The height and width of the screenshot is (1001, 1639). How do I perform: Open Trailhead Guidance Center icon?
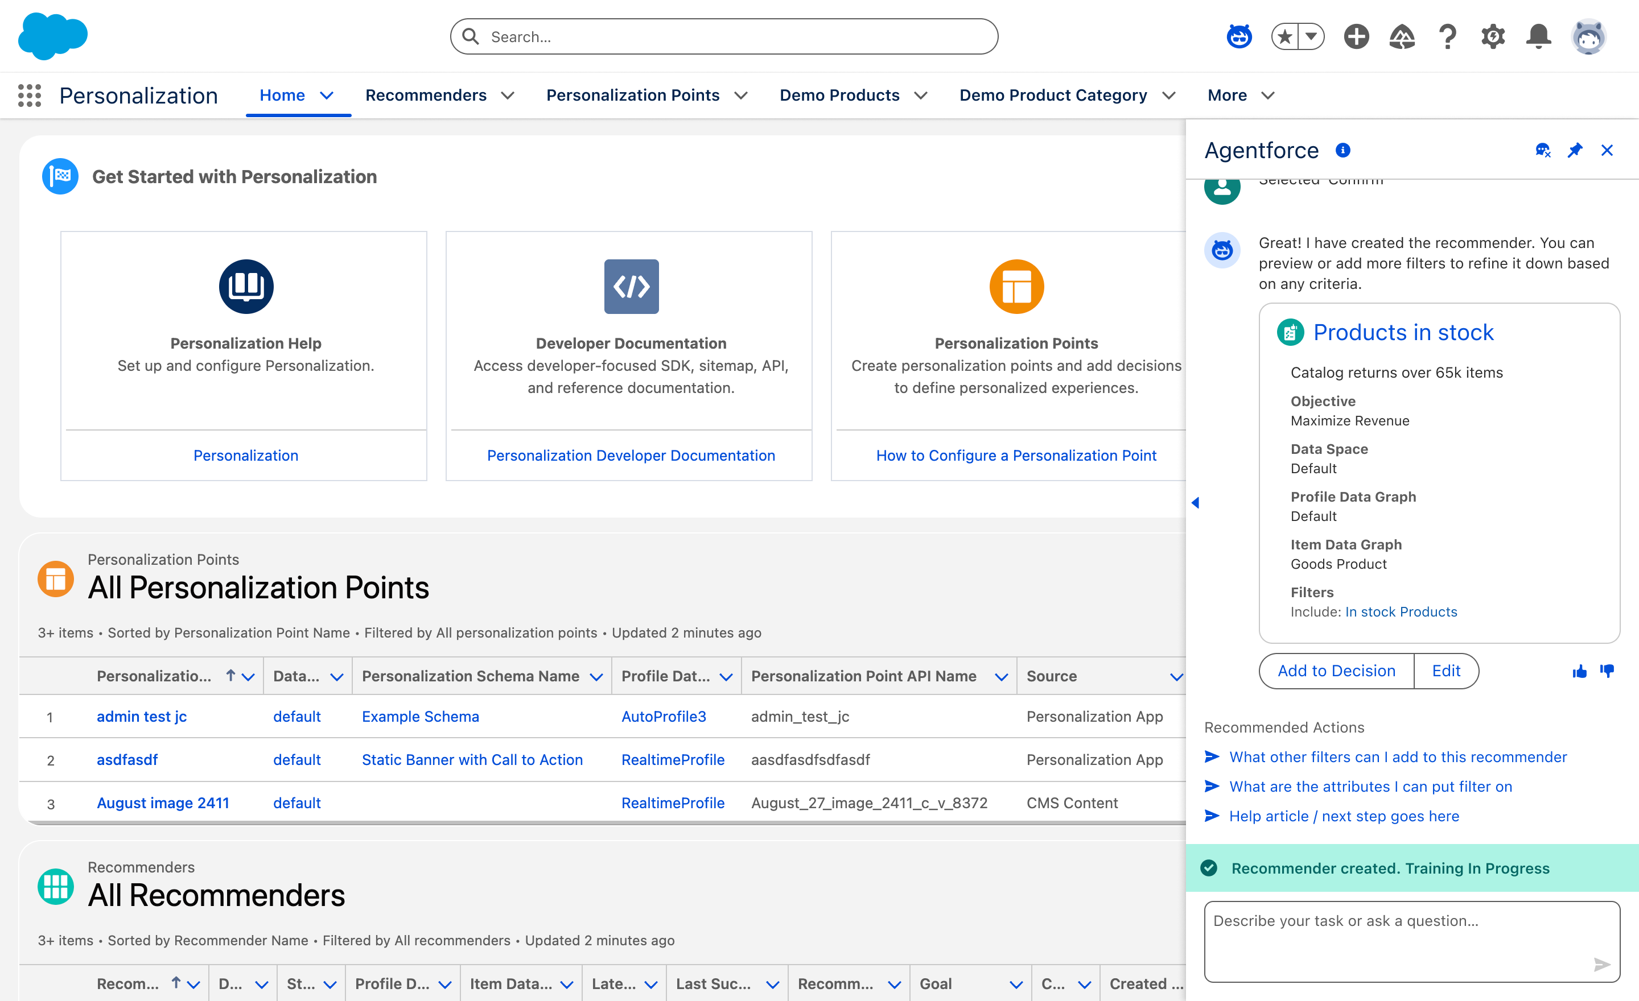click(x=1402, y=36)
